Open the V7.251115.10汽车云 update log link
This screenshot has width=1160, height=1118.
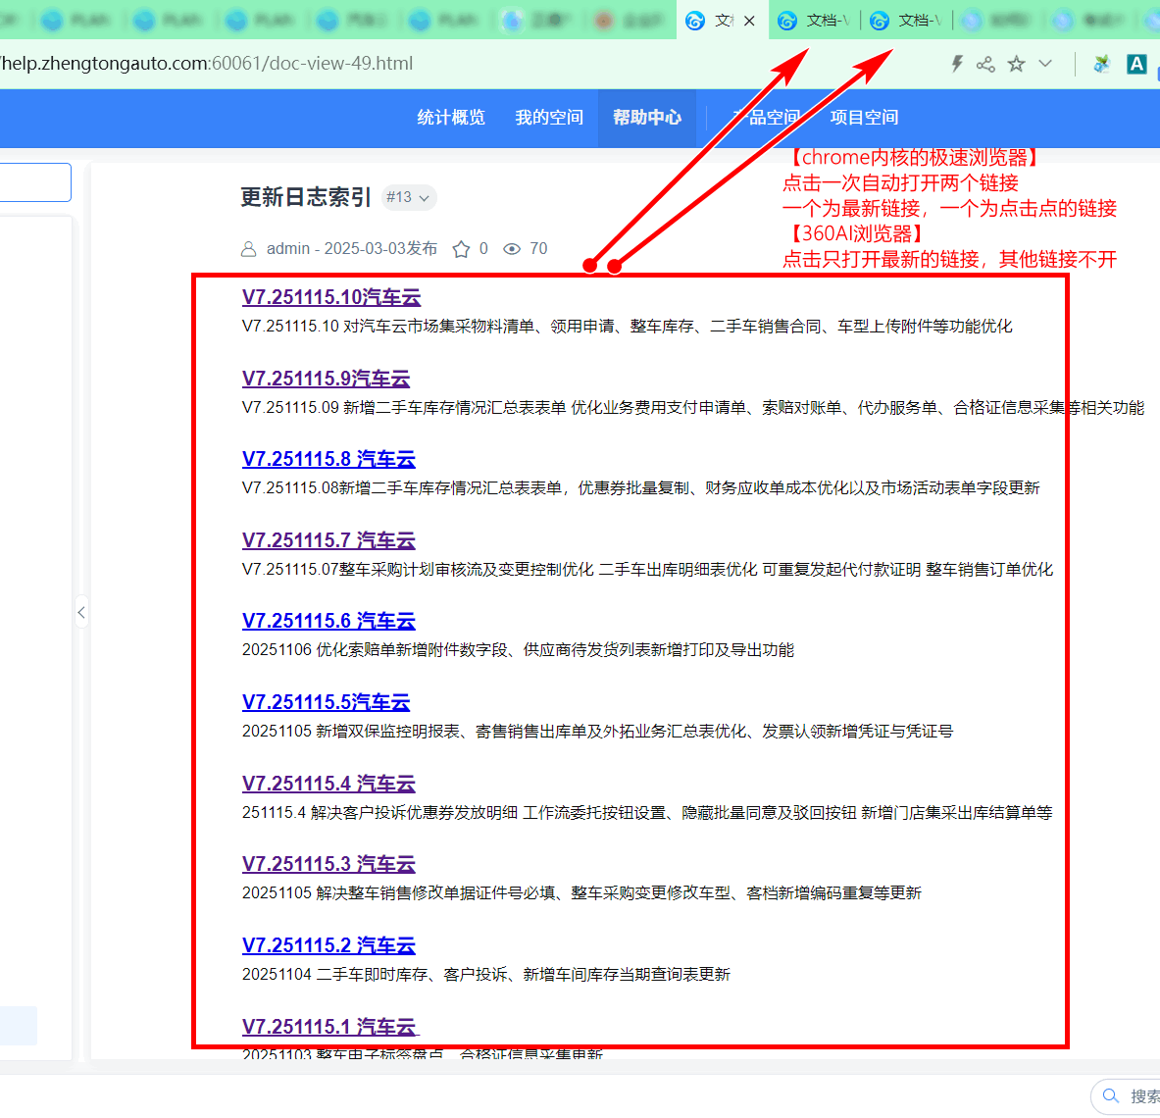click(x=330, y=297)
